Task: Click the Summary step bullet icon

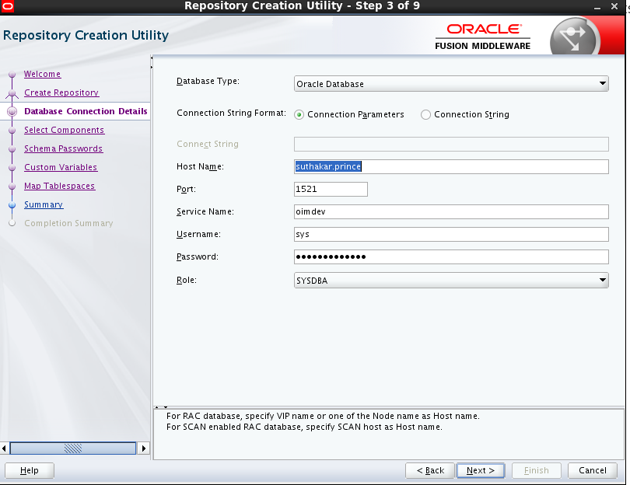Action: click(x=12, y=204)
